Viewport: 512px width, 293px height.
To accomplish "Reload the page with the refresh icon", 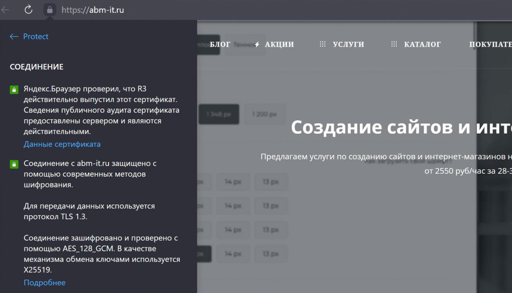I will (x=29, y=9).
